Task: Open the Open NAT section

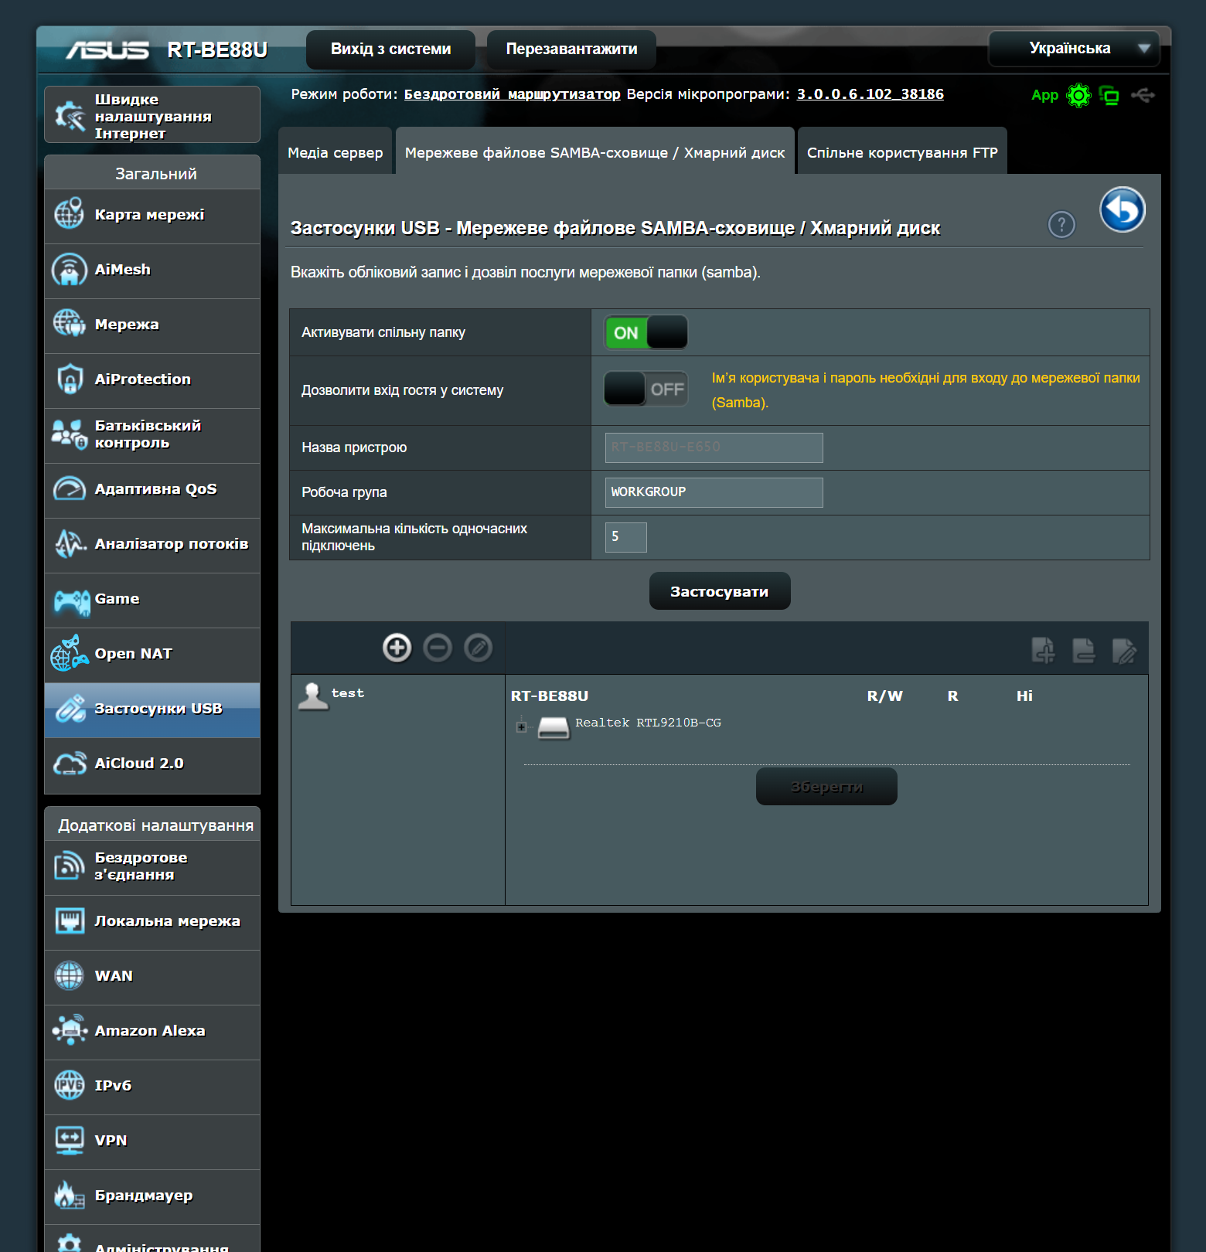Action: (x=152, y=655)
